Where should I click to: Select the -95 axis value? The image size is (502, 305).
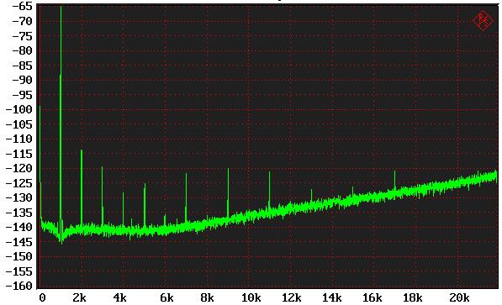pos(22,95)
